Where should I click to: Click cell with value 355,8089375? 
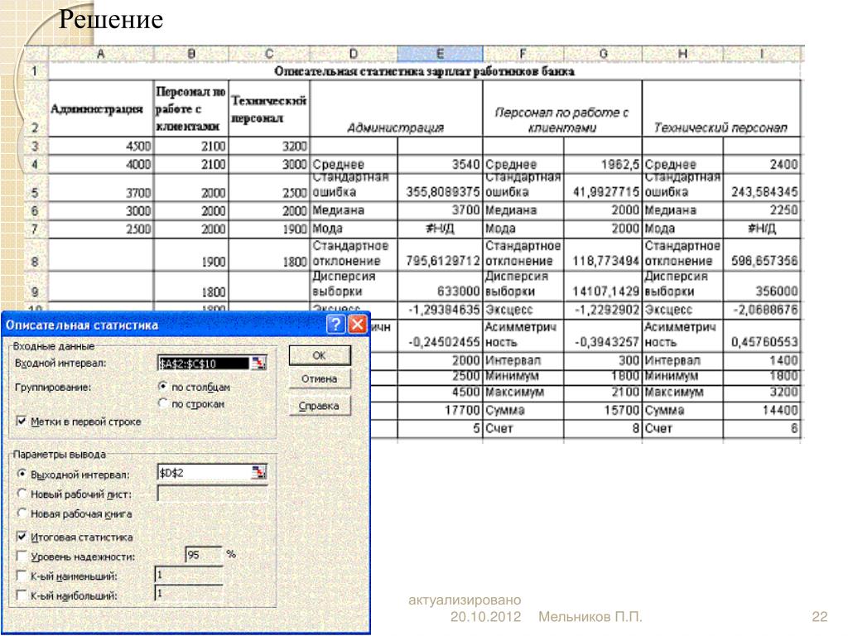click(x=440, y=188)
